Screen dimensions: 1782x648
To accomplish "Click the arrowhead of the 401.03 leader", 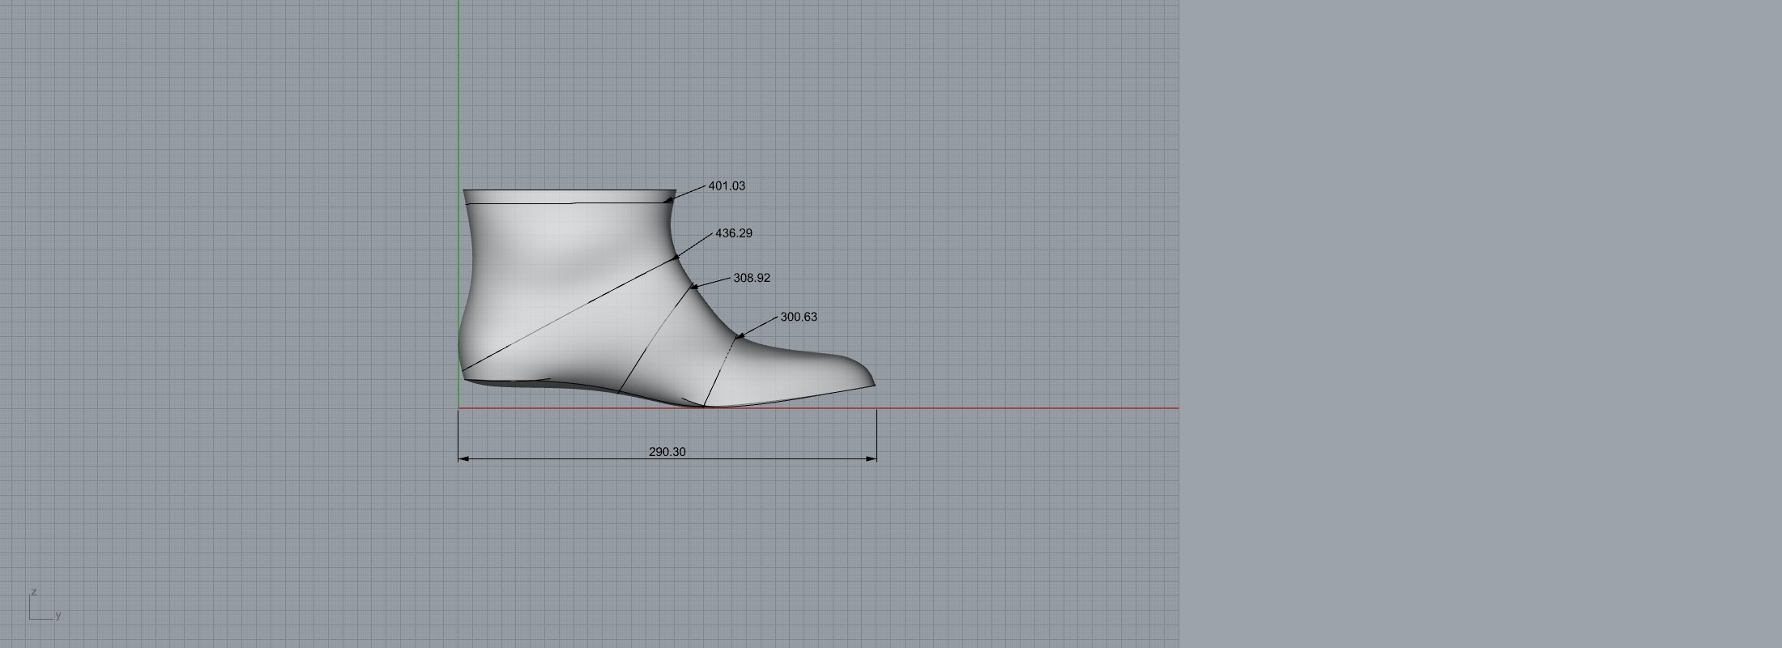I will (x=670, y=198).
